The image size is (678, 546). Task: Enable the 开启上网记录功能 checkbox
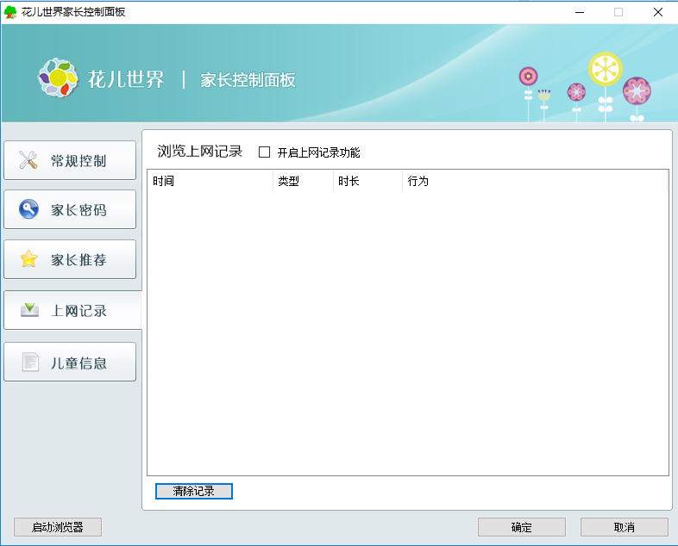coord(265,152)
